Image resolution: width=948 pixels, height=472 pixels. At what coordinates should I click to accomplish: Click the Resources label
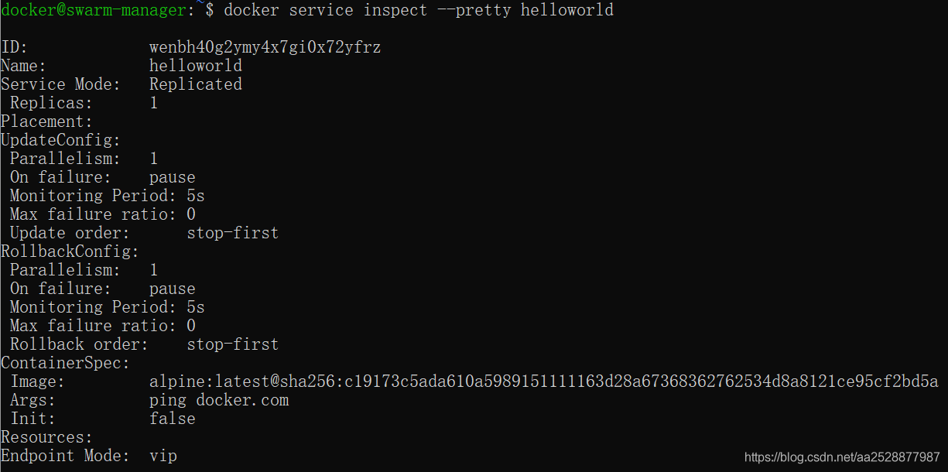[x=46, y=437]
